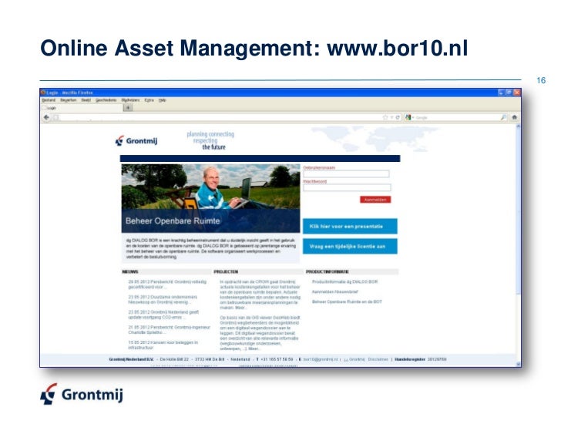Open the address bar history dropdown
561x421 pixels.
pyautogui.click(x=391, y=117)
